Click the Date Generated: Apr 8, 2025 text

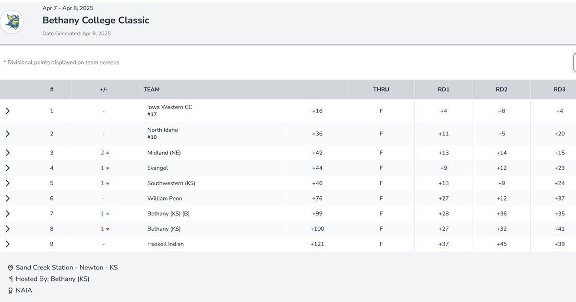pos(77,34)
